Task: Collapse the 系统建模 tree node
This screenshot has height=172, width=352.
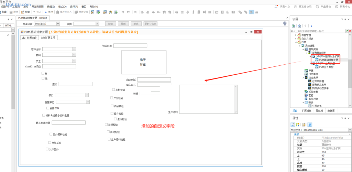Action: pyautogui.click(x=299, y=46)
